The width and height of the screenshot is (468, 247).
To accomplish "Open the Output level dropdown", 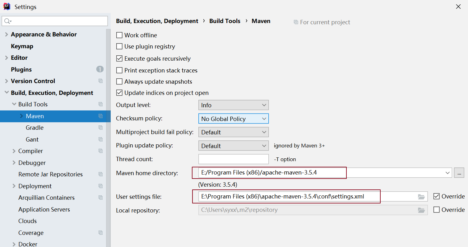I will (234, 105).
